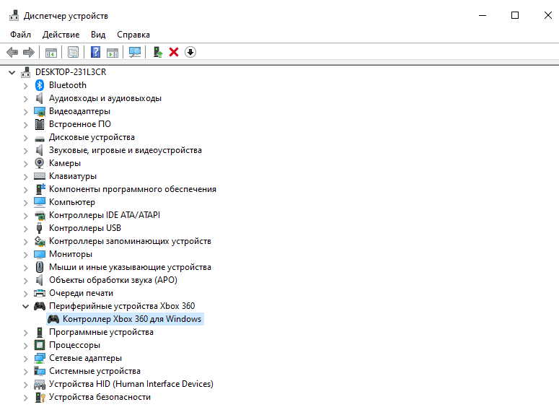The width and height of the screenshot is (559, 415).
Task: Select the Клавиатуры label
Action: click(73, 176)
